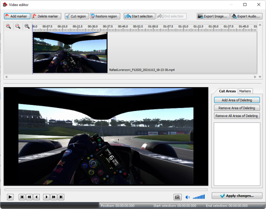This screenshot has height=209, width=266.
Task: Adjust the volume level bars
Action: (x=199, y=197)
